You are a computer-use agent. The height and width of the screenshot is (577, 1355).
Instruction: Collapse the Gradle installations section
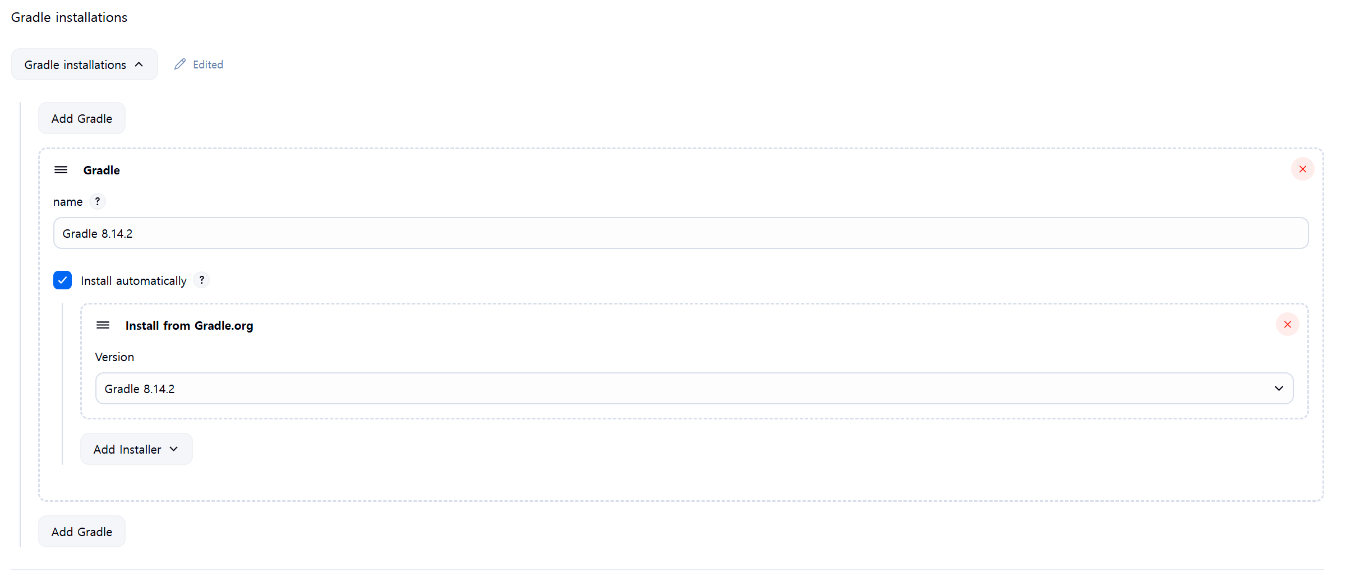click(x=84, y=64)
